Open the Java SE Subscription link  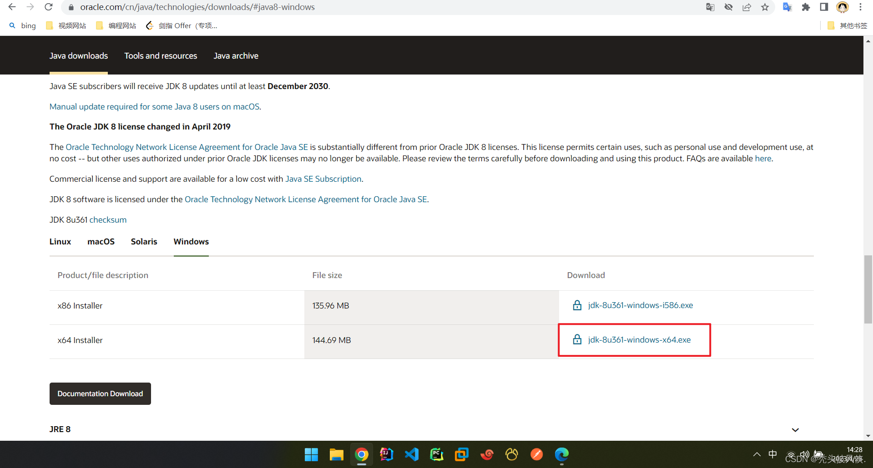[x=323, y=179]
